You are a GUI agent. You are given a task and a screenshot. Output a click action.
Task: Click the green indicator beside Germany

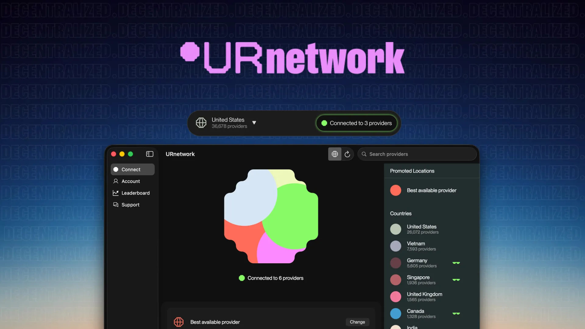456,263
